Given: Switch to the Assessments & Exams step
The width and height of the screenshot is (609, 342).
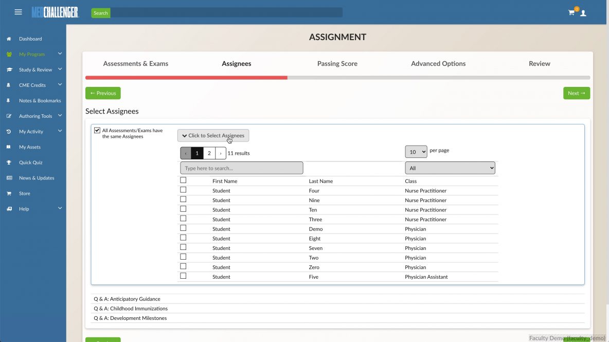Looking at the screenshot, I should (136, 64).
